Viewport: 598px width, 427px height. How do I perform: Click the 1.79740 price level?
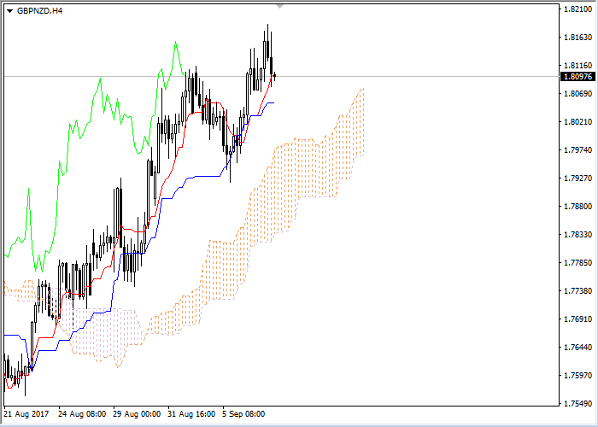tap(577, 150)
